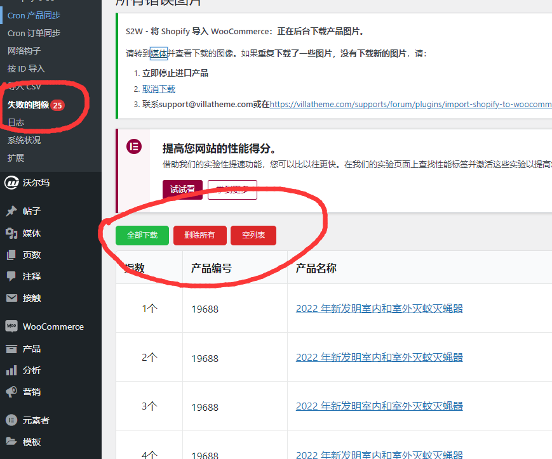This screenshot has height=459, width=552.
Task: Click the green 全部下载 button
Action: (x=142, y=235)
